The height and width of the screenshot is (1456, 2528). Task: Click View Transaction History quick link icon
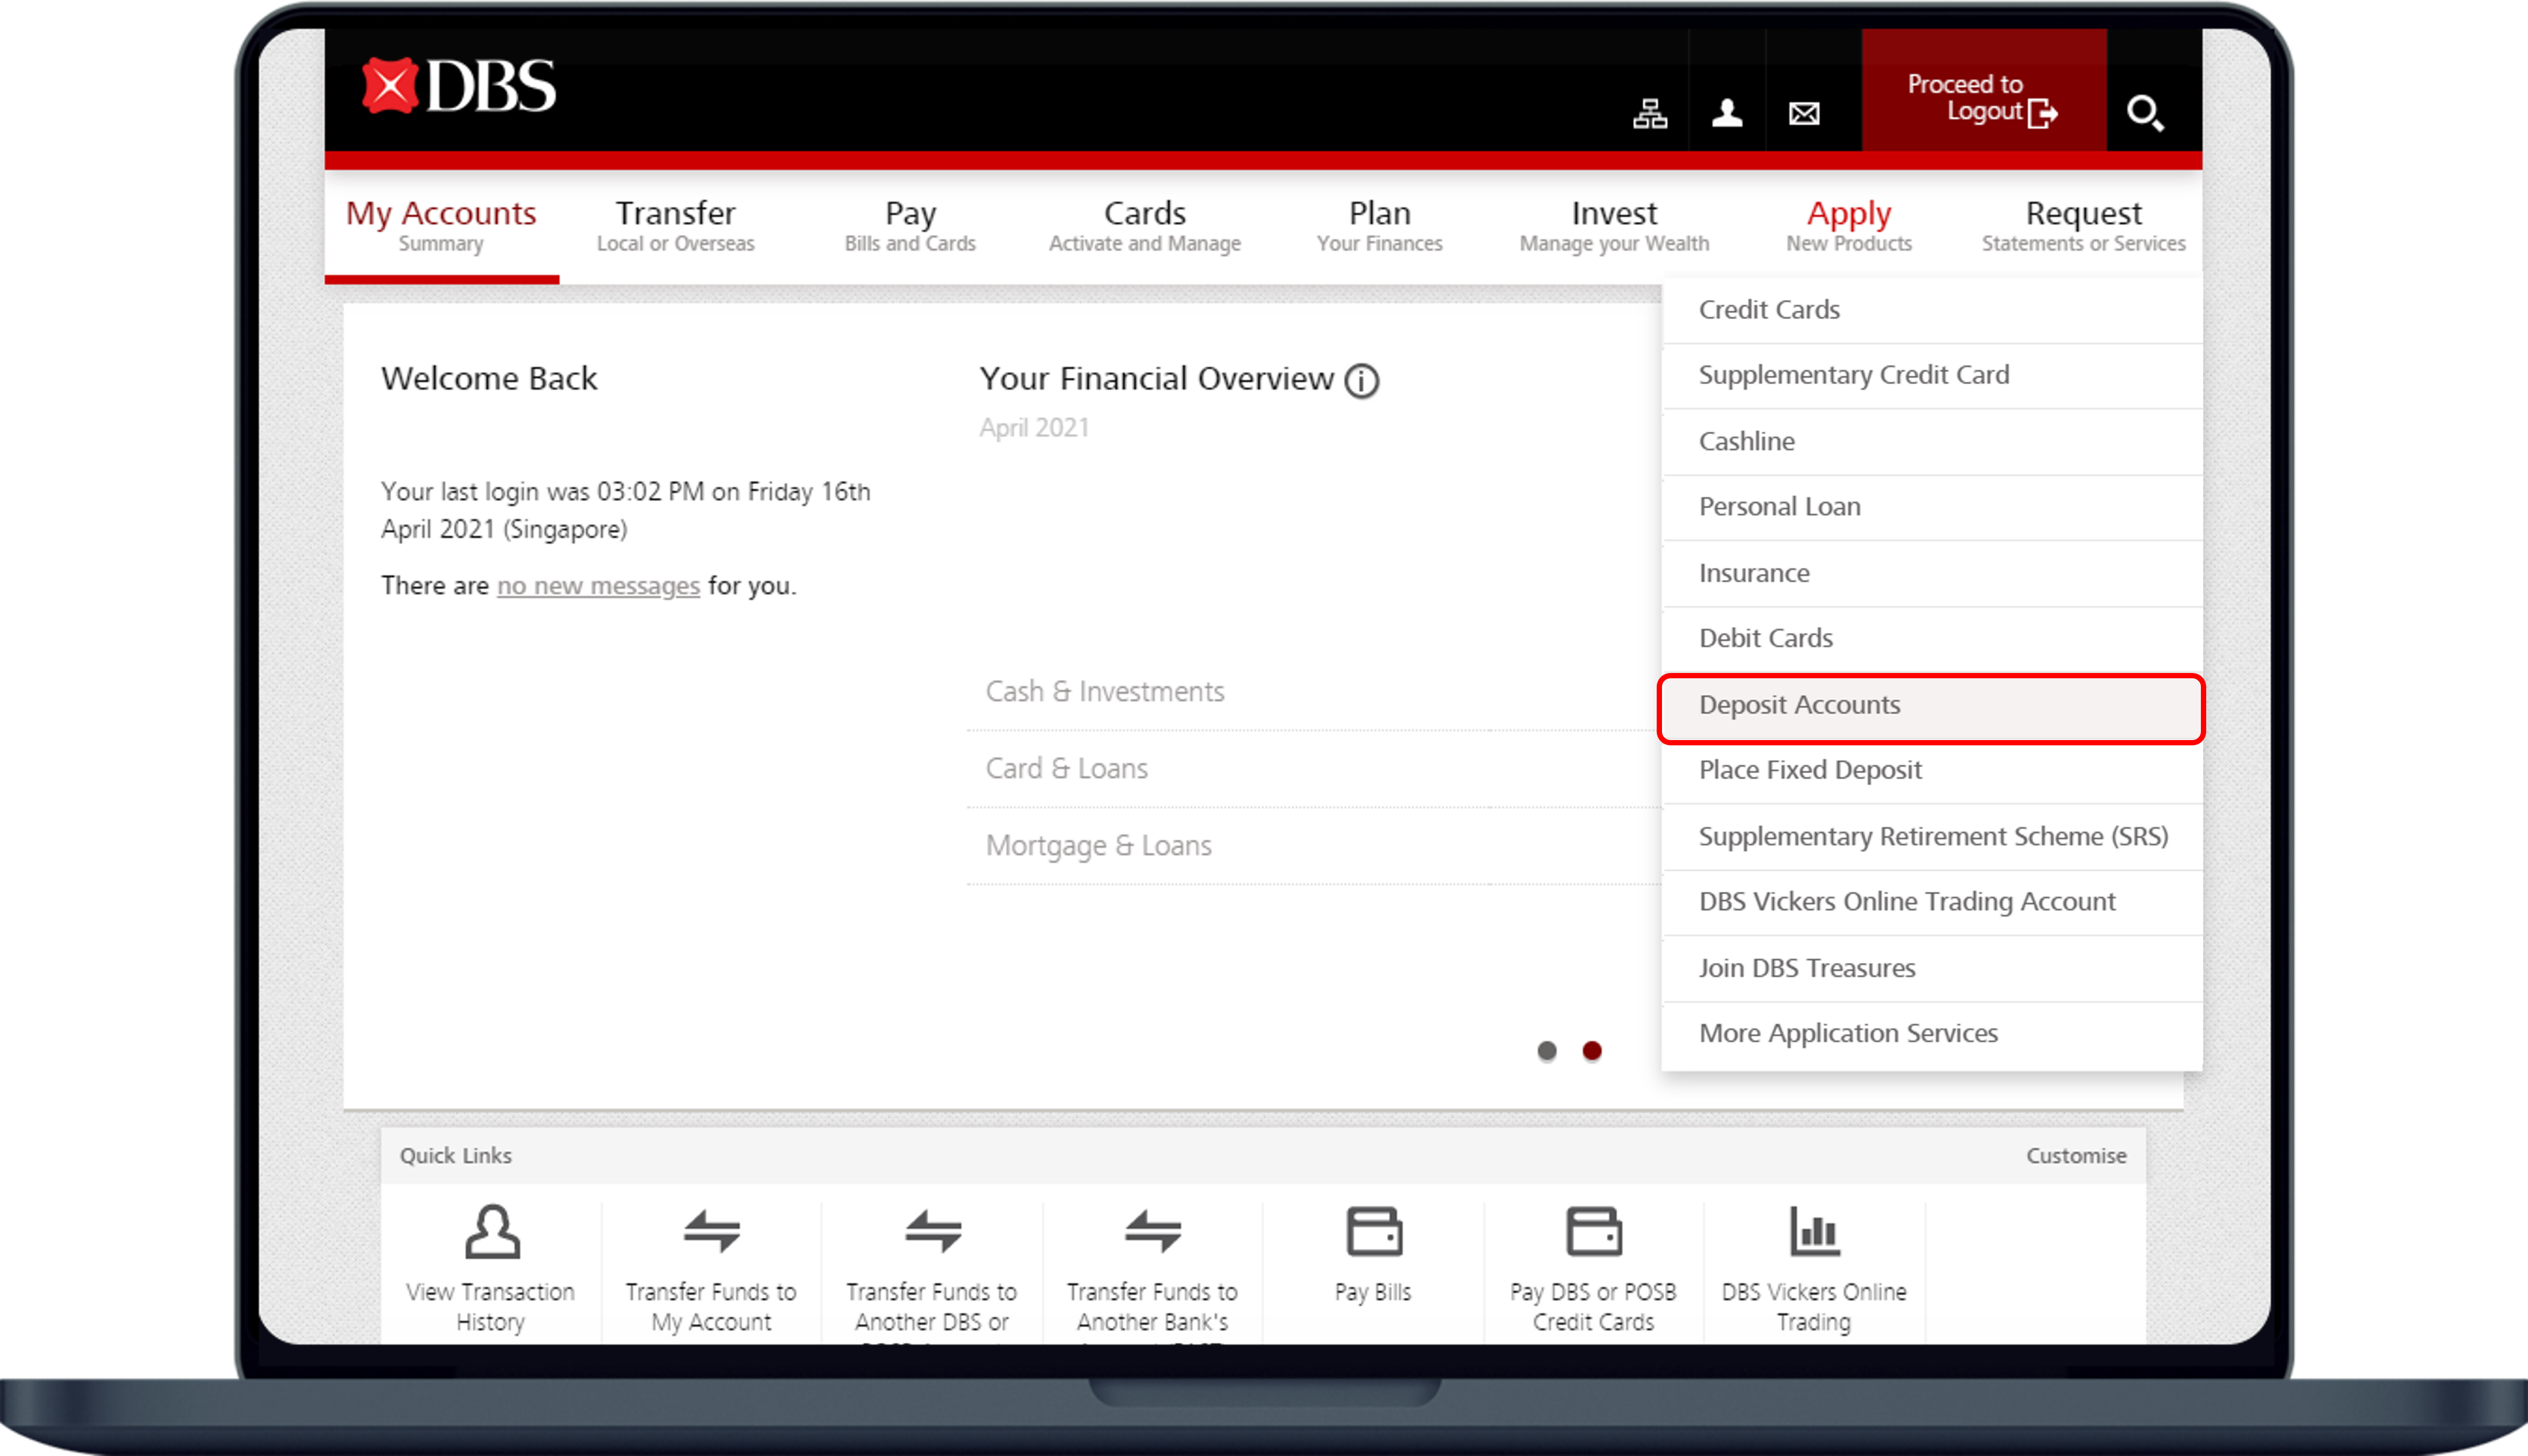pos(491,1231)
